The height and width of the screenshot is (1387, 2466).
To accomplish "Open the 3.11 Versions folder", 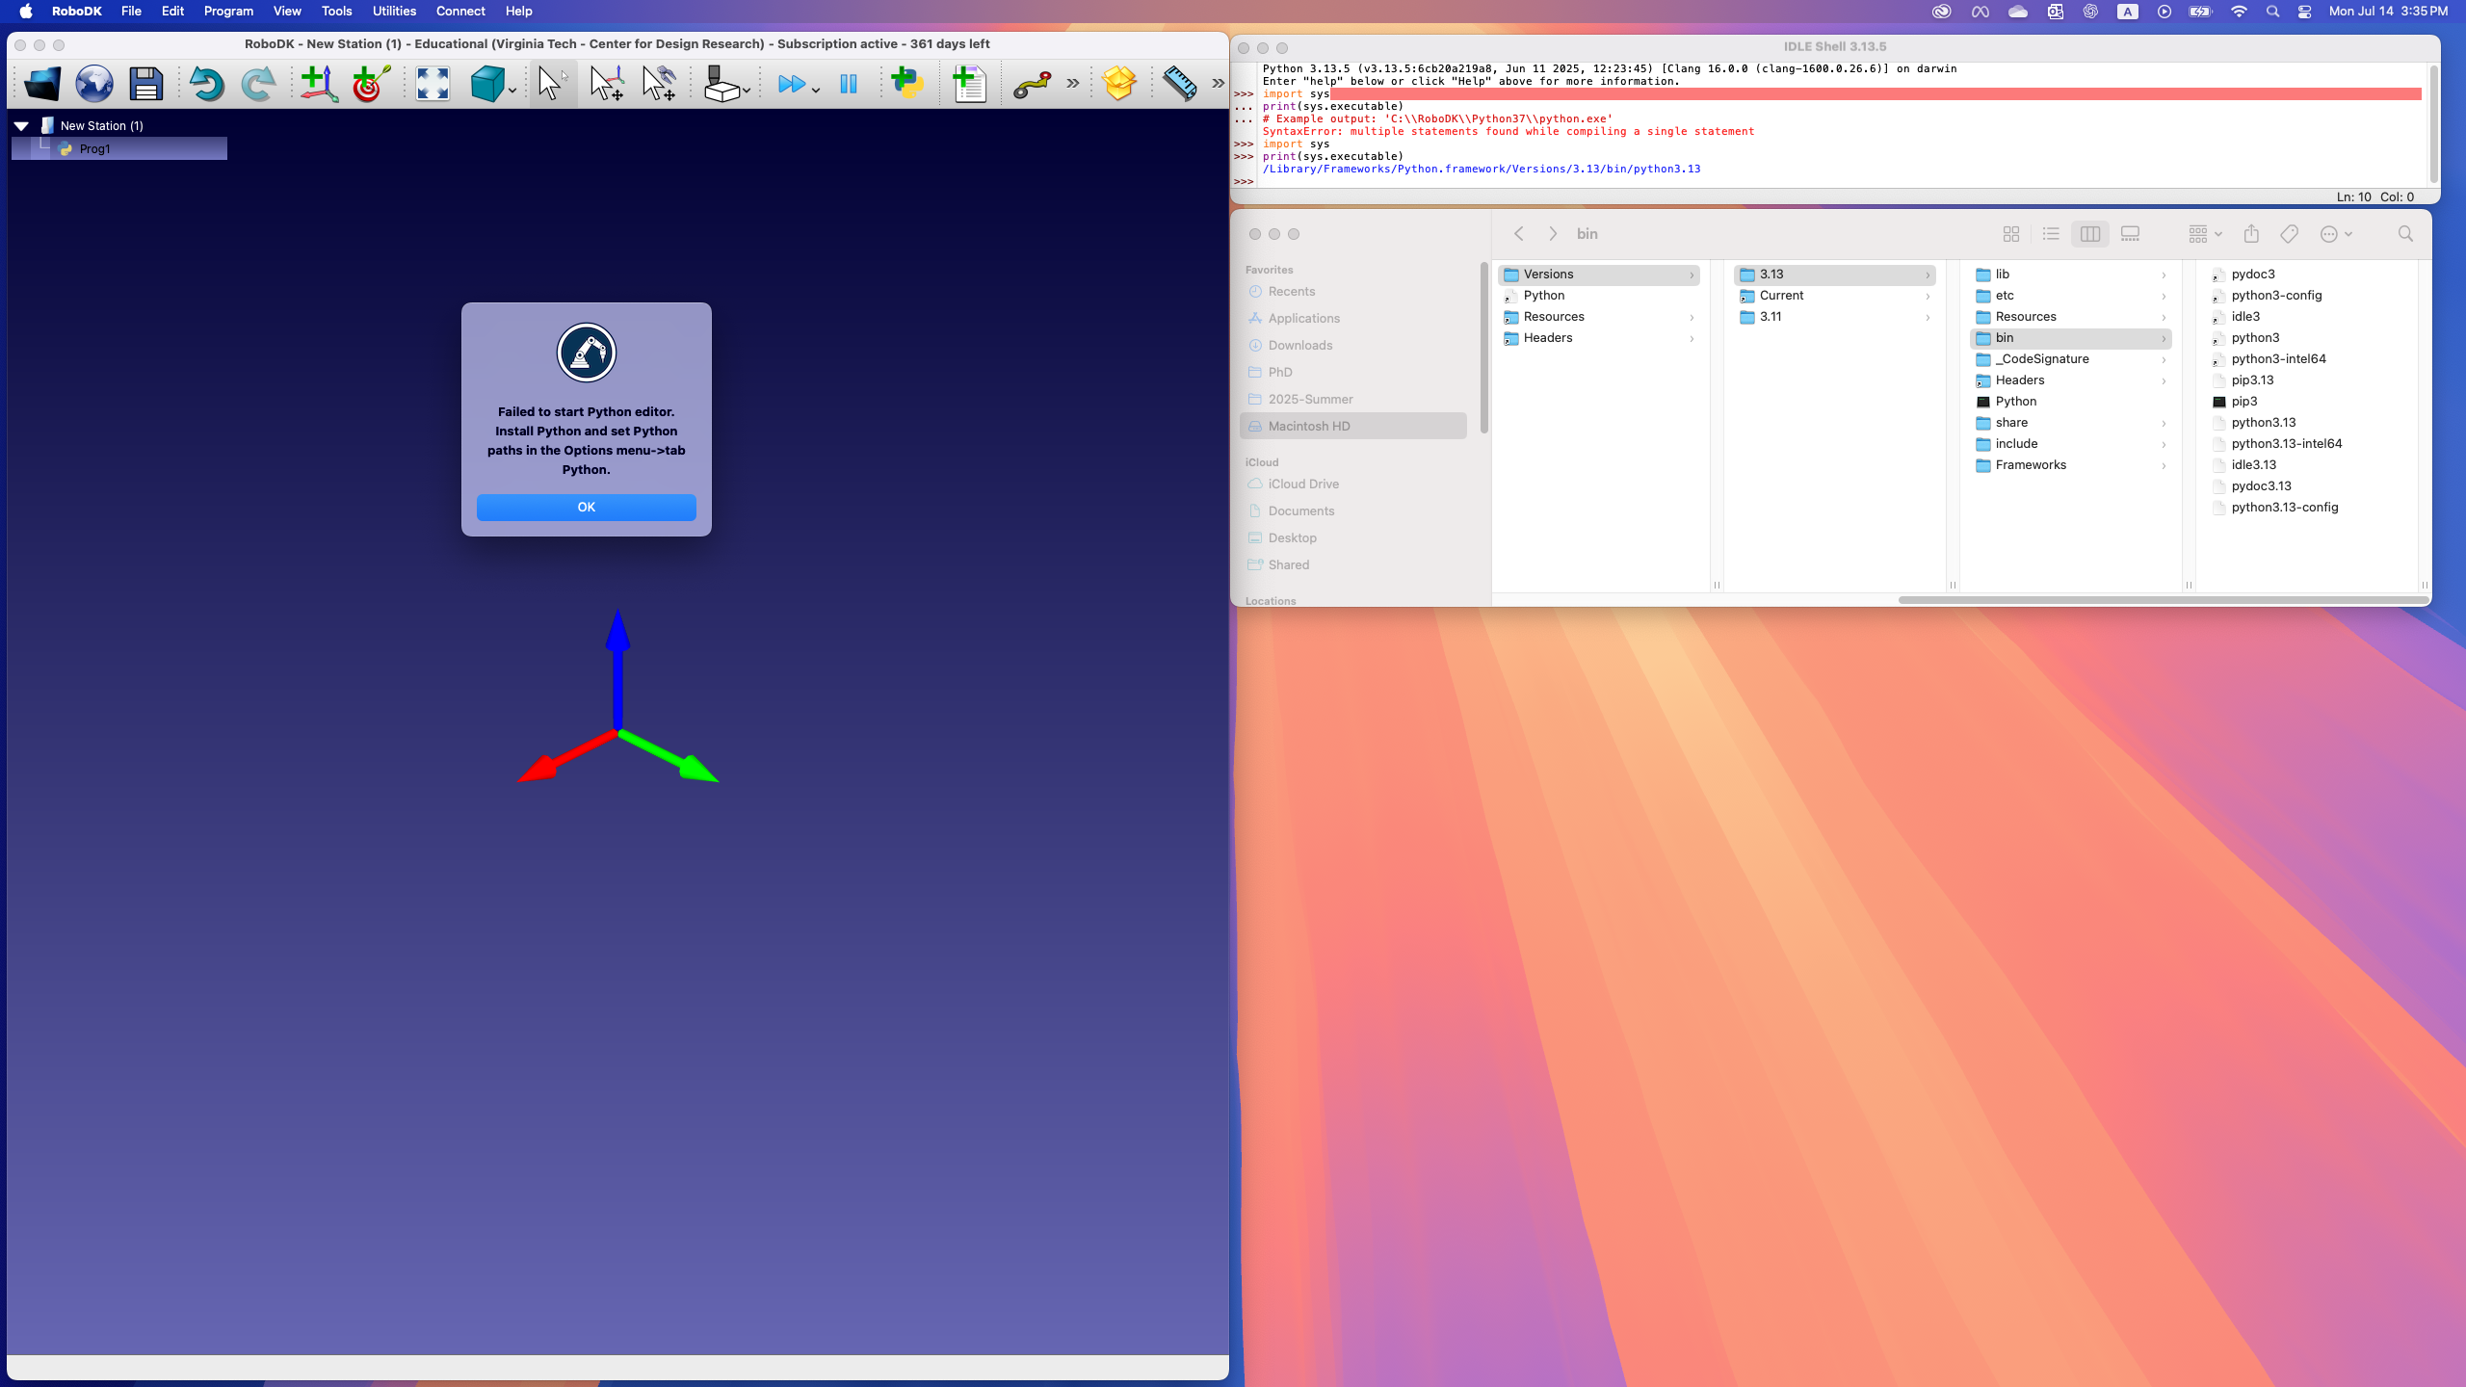I will pyautogui.click(x=1771, y=317).
